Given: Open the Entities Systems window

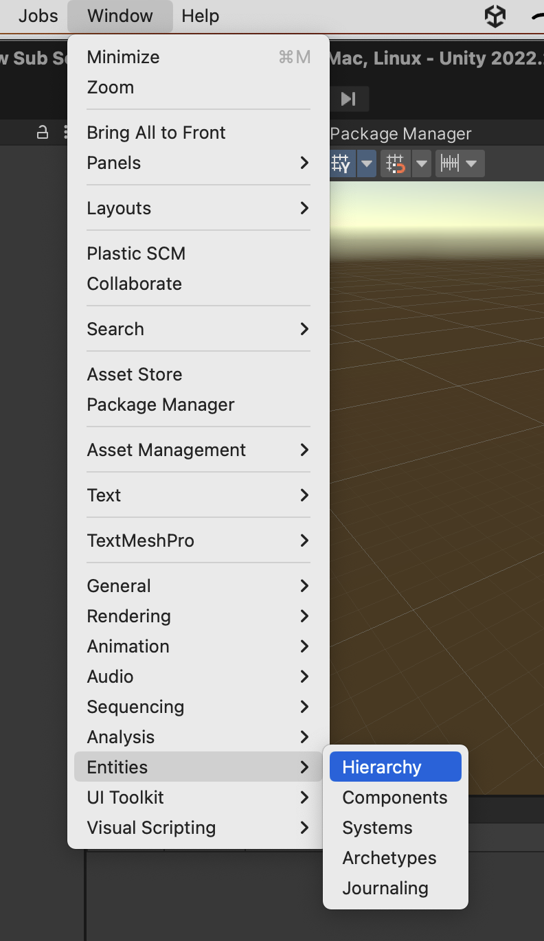Looking at the screenshot, I should tap(396, 828).
